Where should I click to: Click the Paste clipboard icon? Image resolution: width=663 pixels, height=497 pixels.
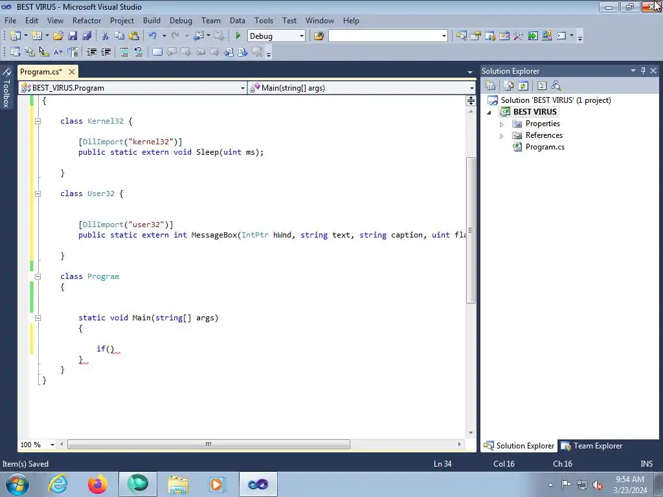(134, 36)
